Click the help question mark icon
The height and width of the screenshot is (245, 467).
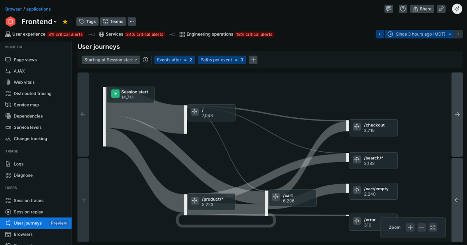click(403, 9)
